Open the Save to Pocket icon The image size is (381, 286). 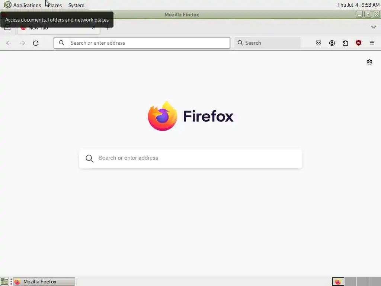(318, 43)
